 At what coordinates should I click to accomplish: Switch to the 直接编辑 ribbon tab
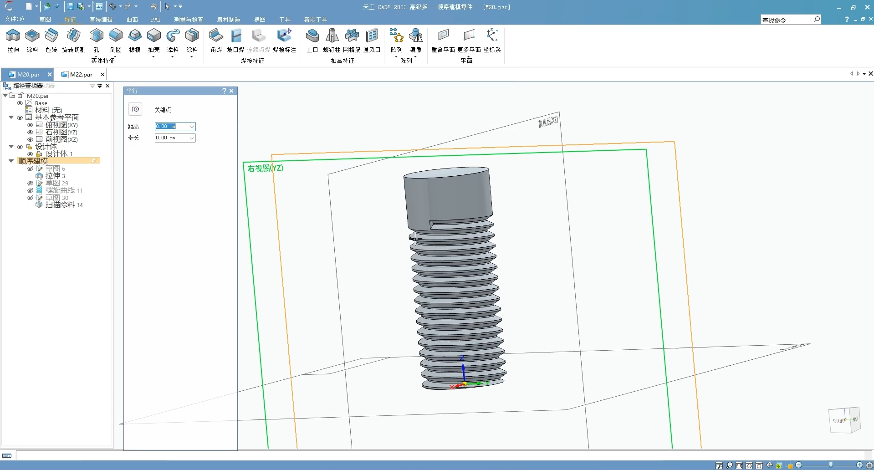click(x=101, y=20)
